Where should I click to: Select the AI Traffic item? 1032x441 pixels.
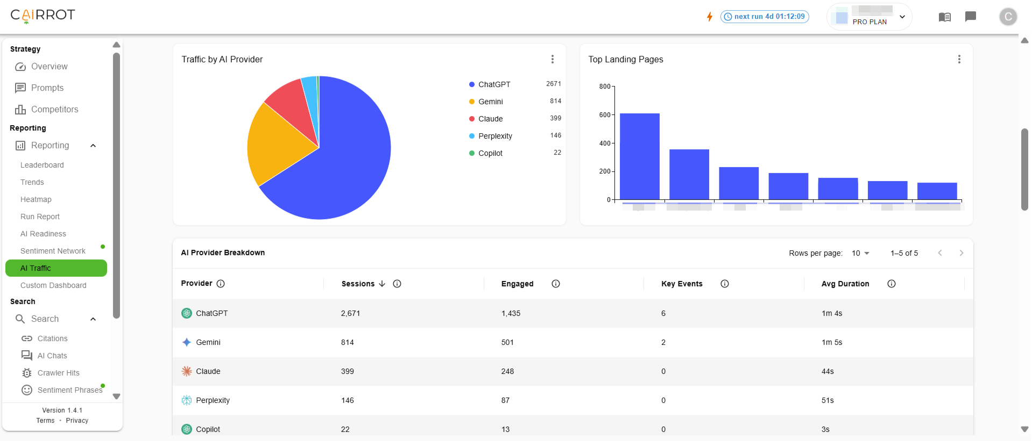tap(56, 268)
